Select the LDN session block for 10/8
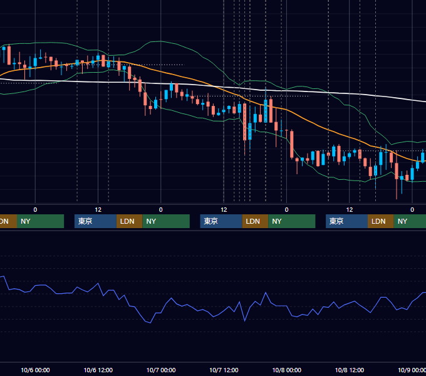426x376 pixels. 381,221
